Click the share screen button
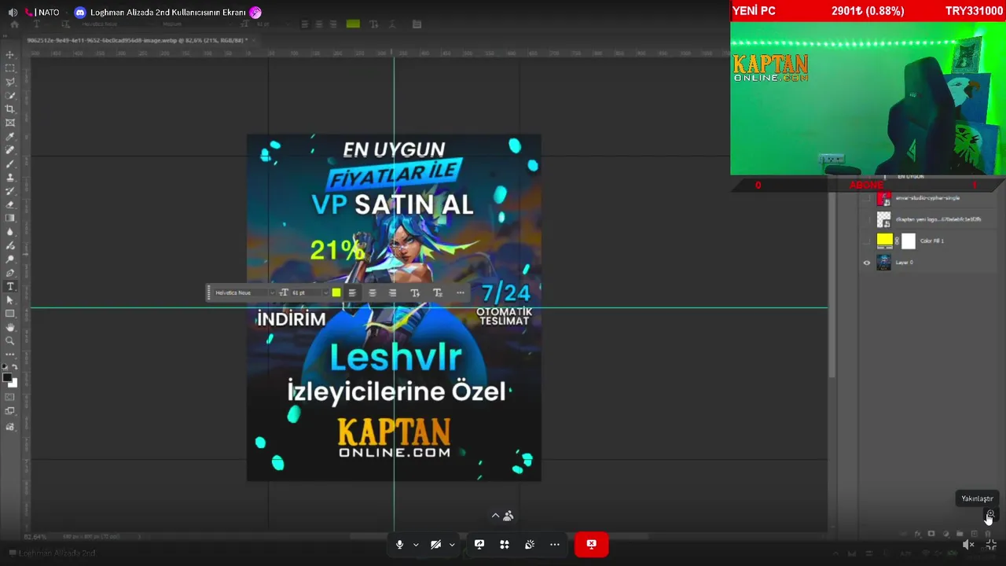This screenshot has height=566, width=1006. point(479,544)
